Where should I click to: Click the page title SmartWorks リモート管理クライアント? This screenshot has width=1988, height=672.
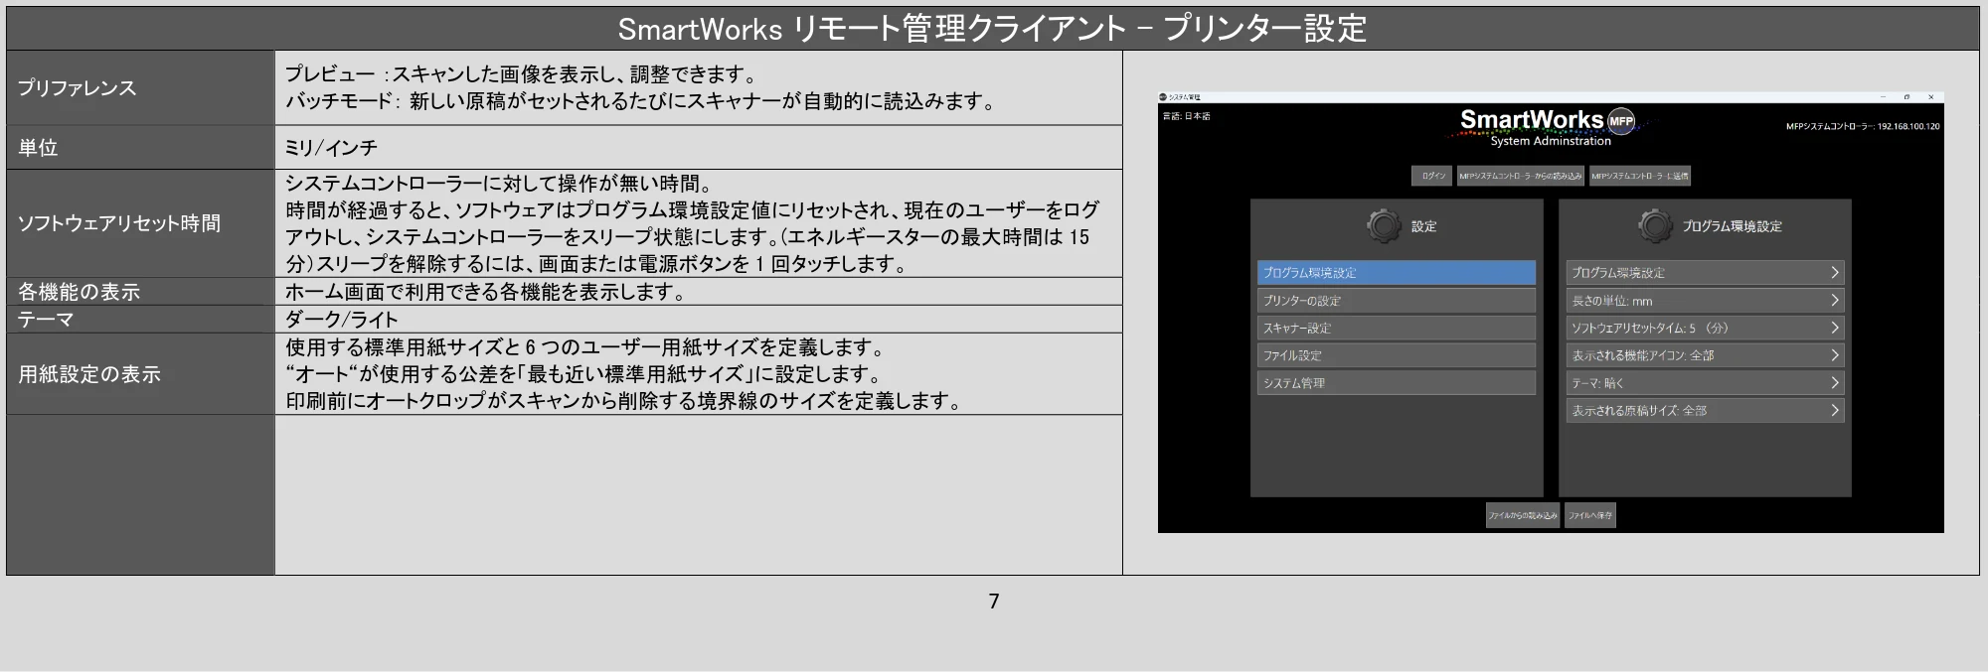[871, 29]
